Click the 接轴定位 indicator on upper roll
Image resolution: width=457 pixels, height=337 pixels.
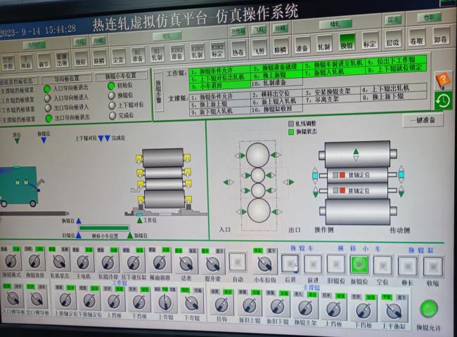pos(339,173)
